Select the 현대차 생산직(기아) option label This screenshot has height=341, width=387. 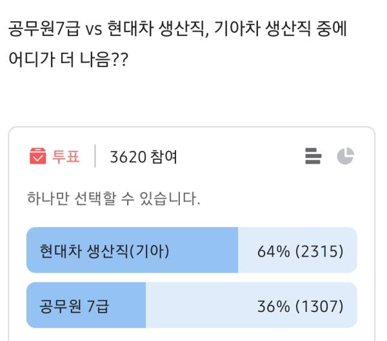tap(104, 251)
